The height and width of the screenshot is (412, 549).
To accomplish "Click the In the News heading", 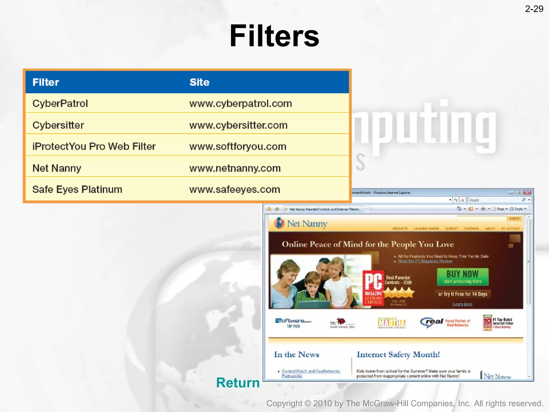I will (296, 355).
